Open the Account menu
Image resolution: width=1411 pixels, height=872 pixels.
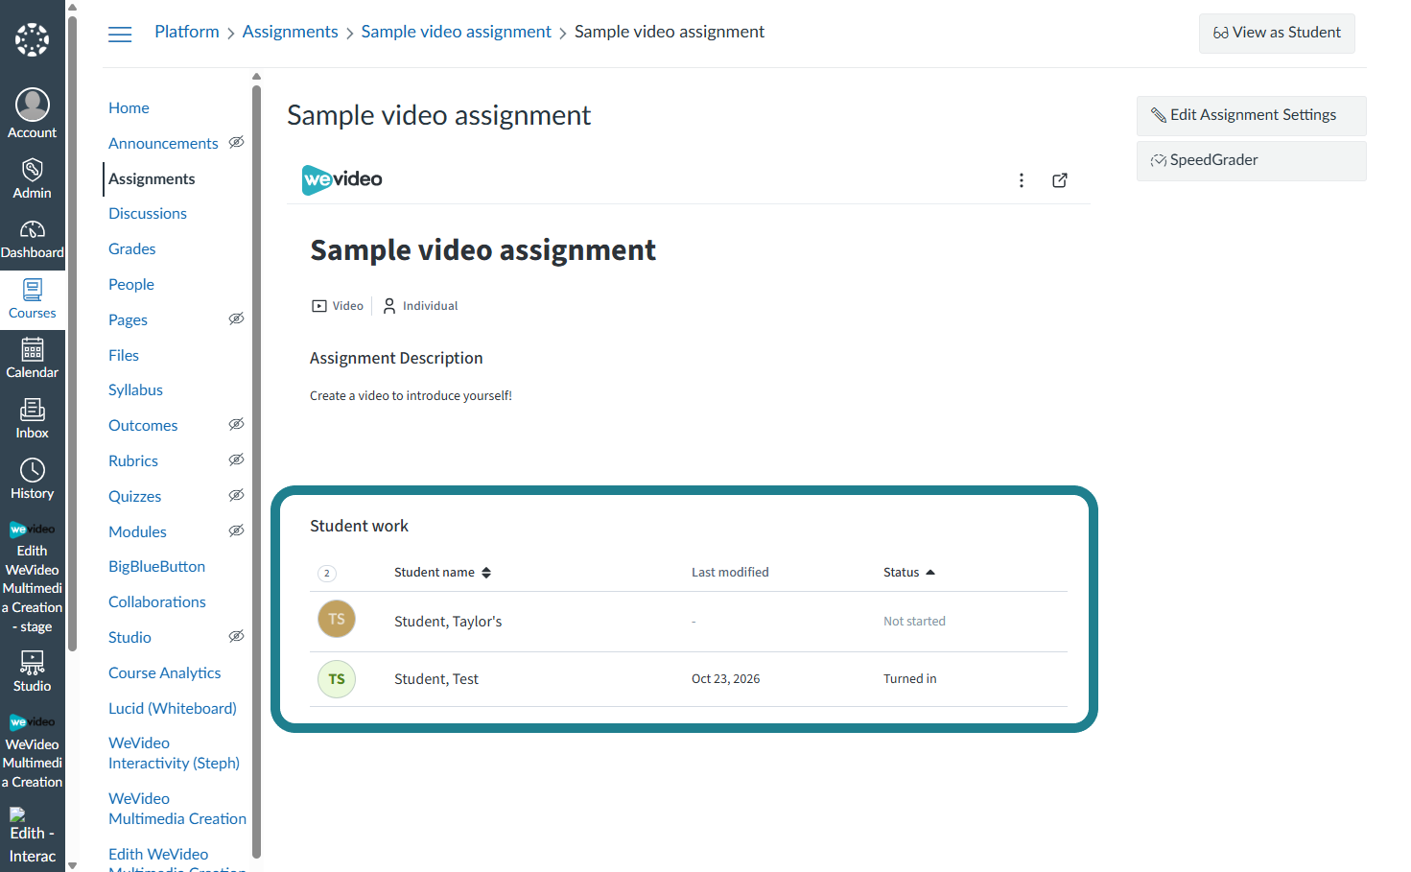[x=33, y=113]
